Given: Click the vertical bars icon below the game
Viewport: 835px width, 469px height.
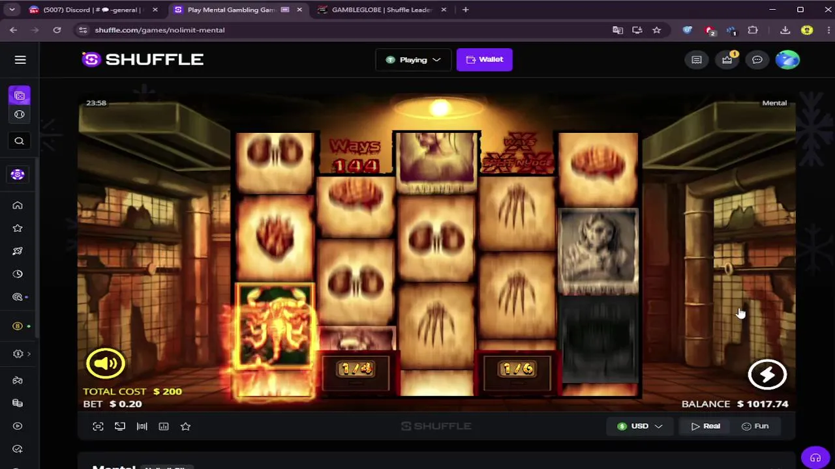Looking at the screenshot, I should pos(142,426).
